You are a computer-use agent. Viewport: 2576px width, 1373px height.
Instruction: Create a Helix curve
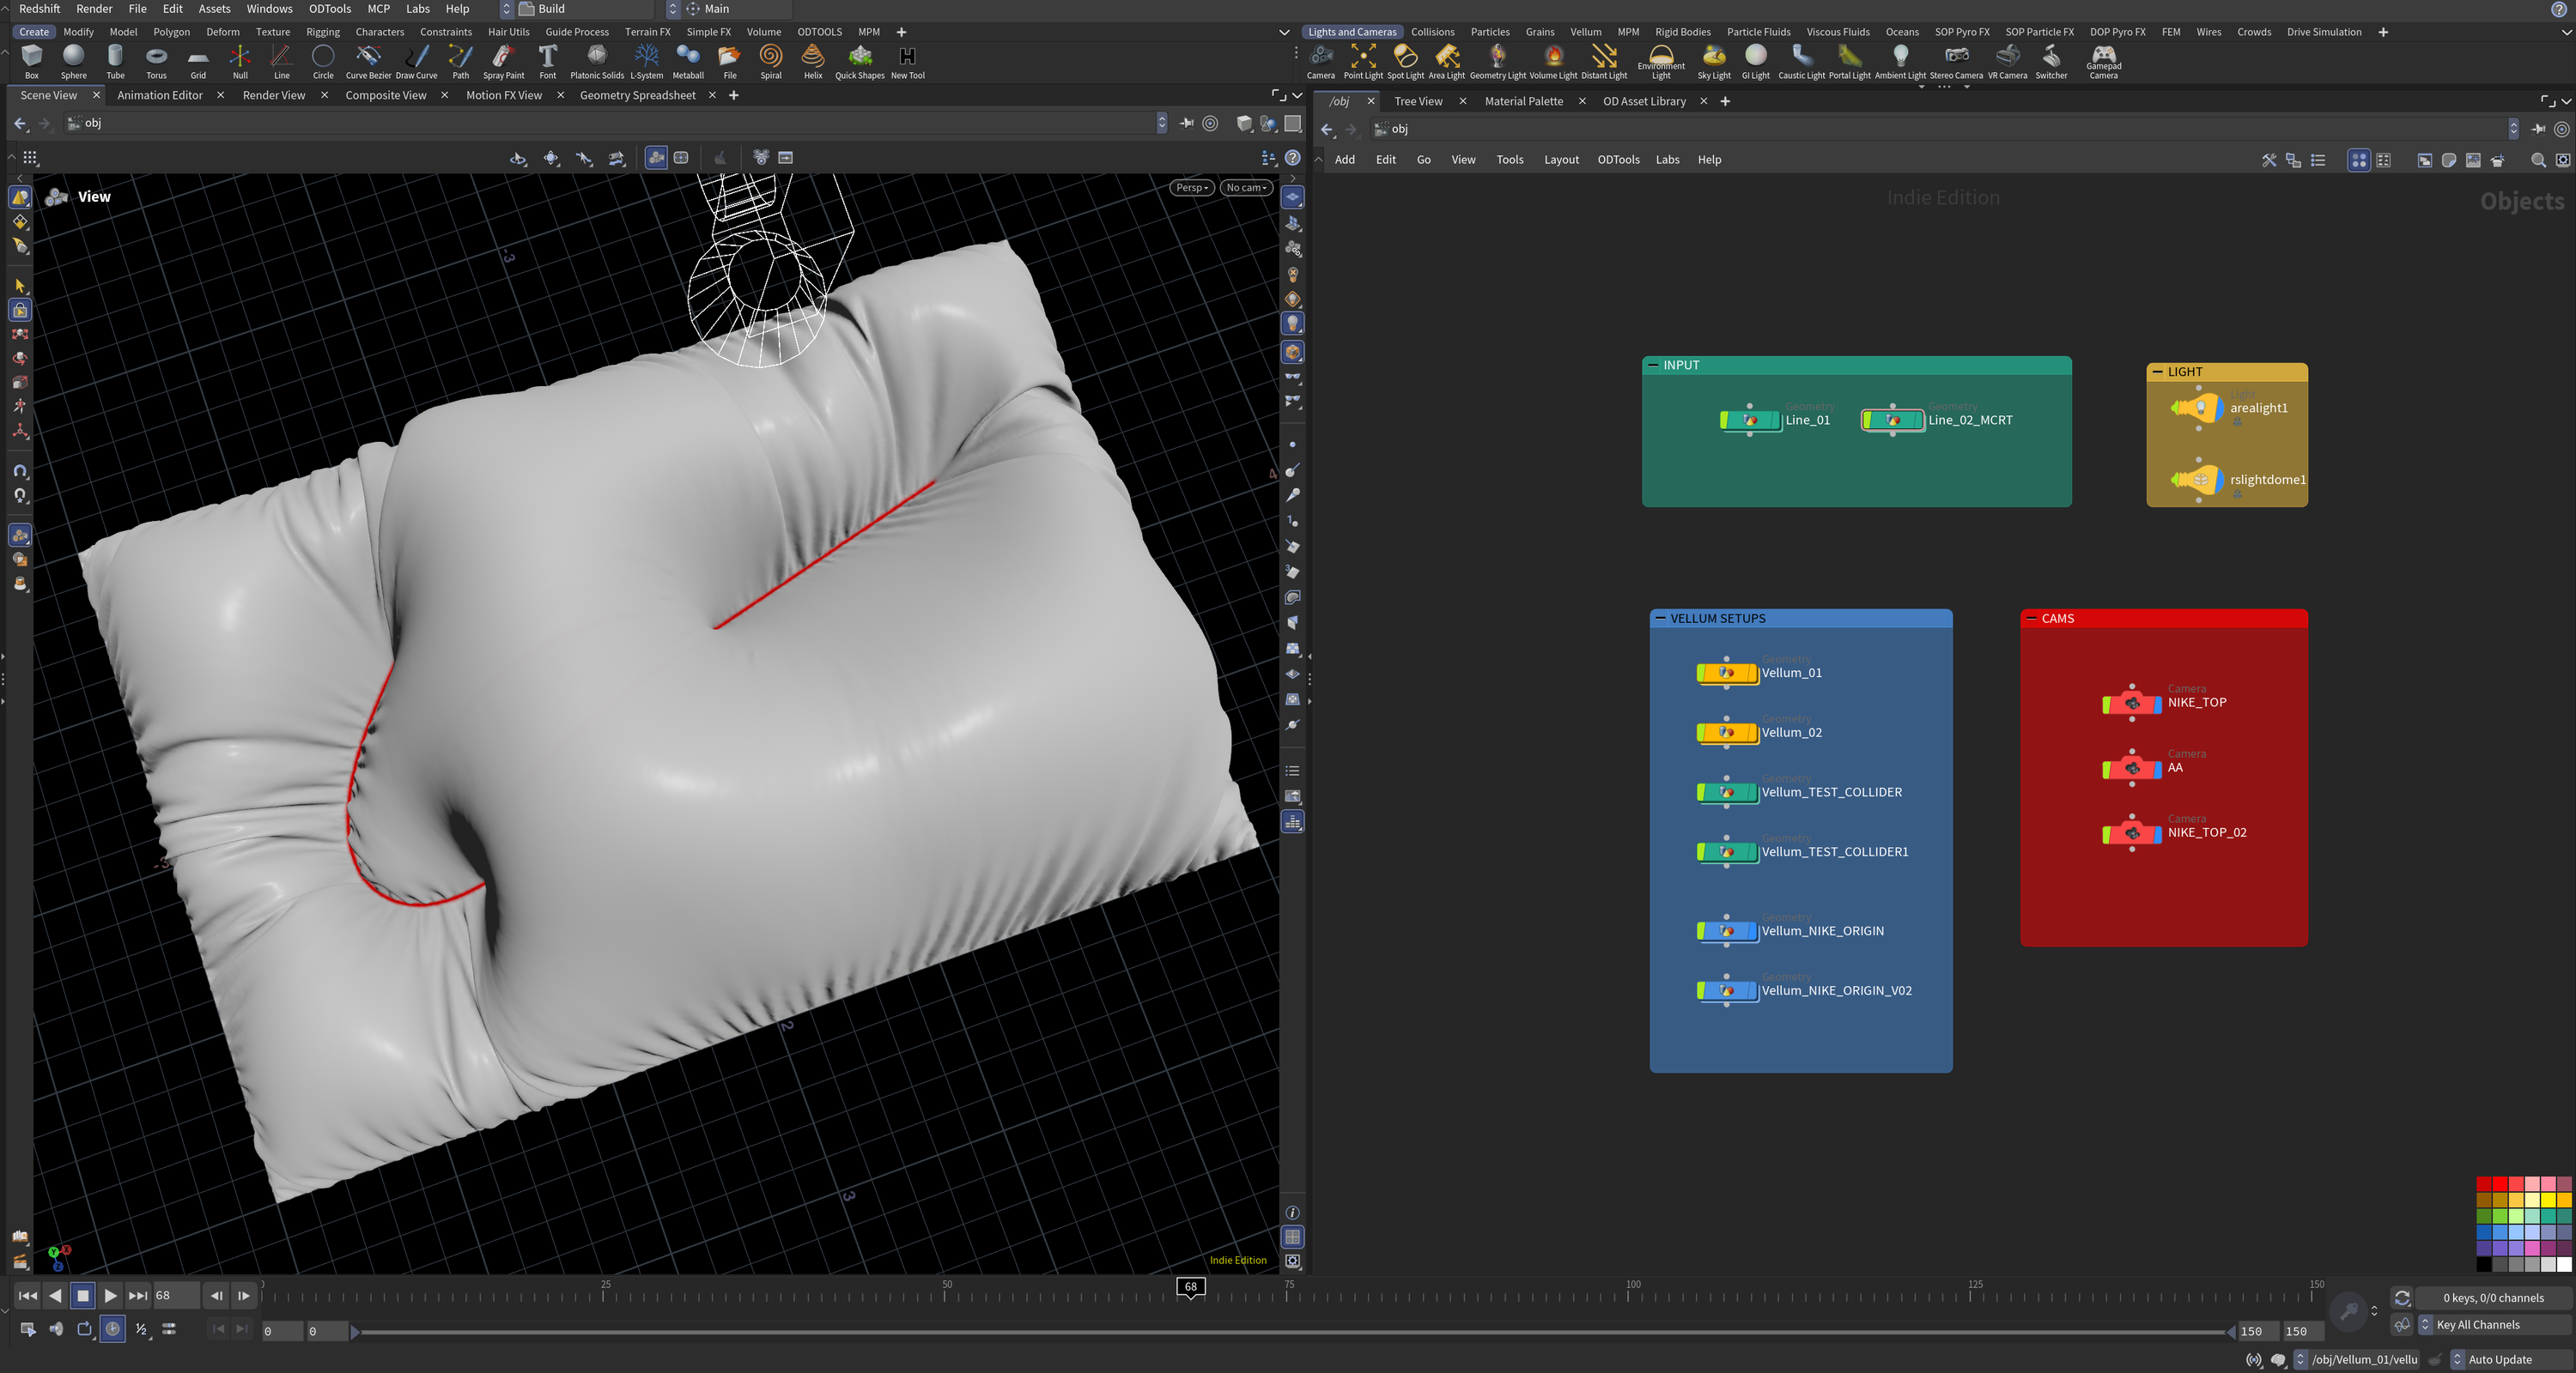pyautogui.click(x=813, y=61)
